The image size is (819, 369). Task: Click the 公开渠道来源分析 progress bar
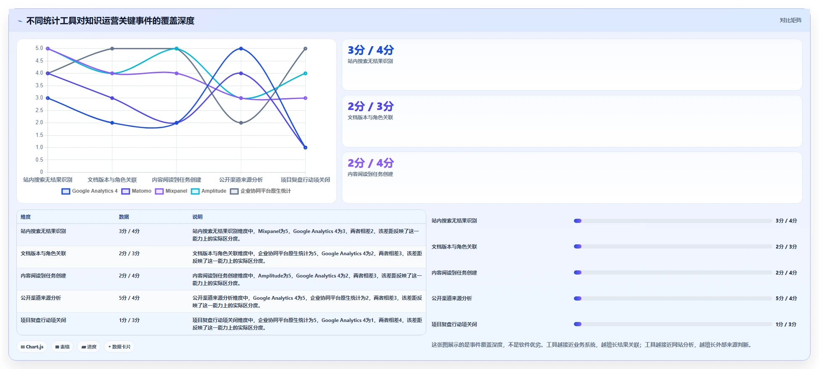[x=673, y=298]
